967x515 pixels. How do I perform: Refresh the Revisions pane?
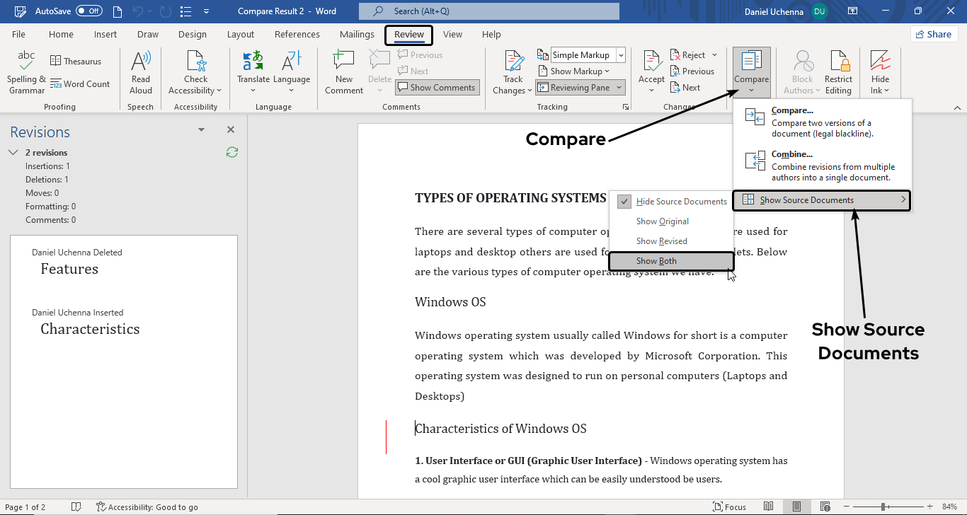pos(231,152)
